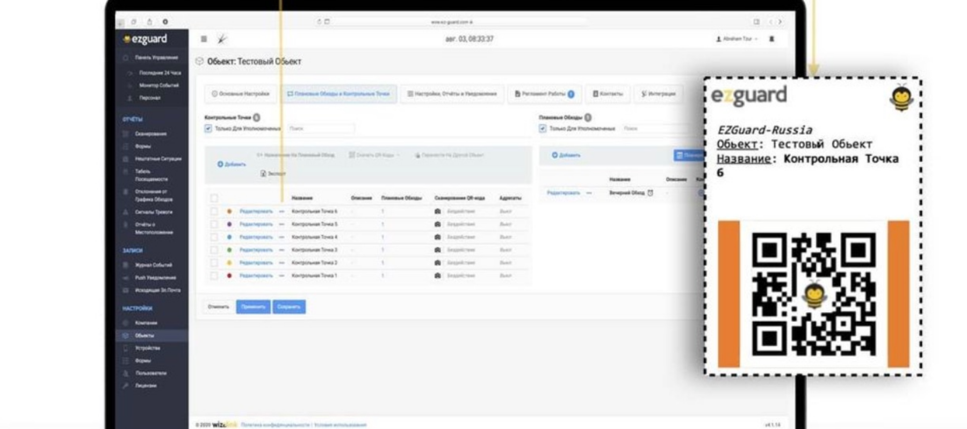Open the Регламент Работы tab
The width and height of the screenshot is (967, 429).
[x=544, y=94]
